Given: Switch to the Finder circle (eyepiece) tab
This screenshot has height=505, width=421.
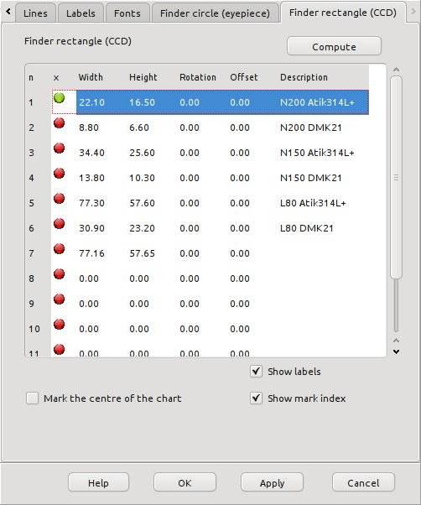Looking at the screenshot, I should [215, 13].
